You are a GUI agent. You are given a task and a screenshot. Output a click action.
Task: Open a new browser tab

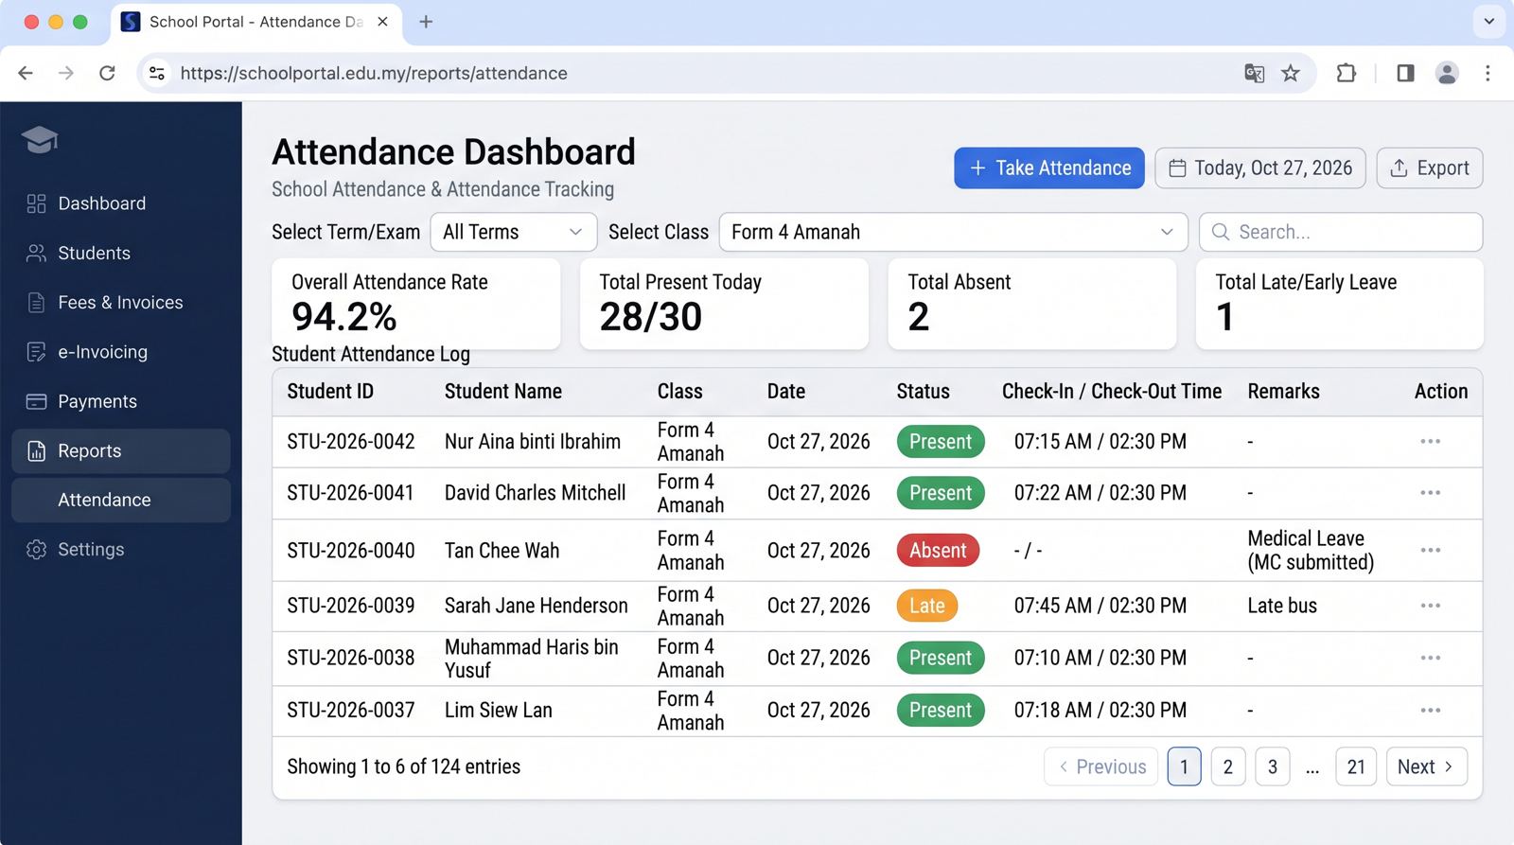[426, 22]
